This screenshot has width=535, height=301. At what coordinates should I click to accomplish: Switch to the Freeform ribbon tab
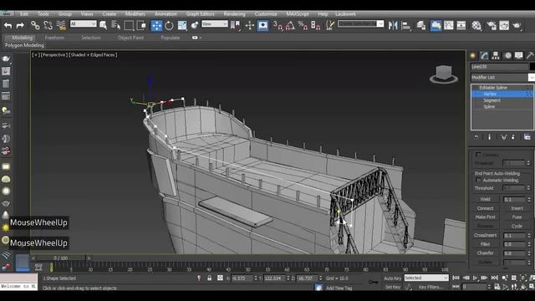pyautogui.click(x=54, y=38)
